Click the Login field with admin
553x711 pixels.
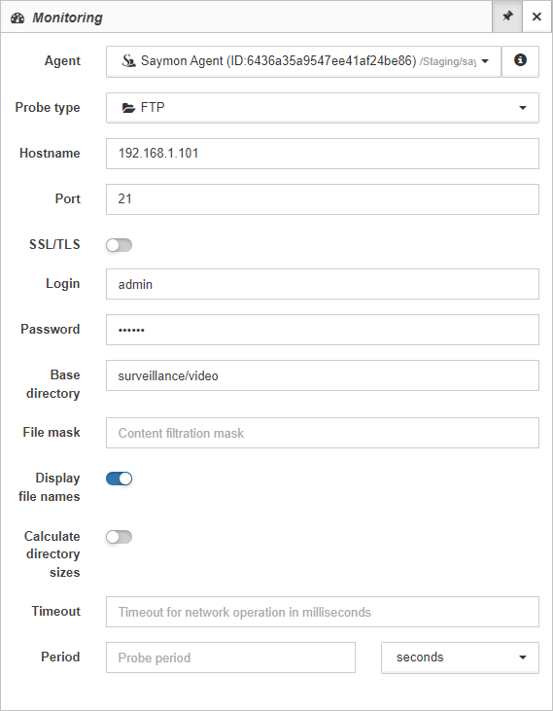[323, 284]
